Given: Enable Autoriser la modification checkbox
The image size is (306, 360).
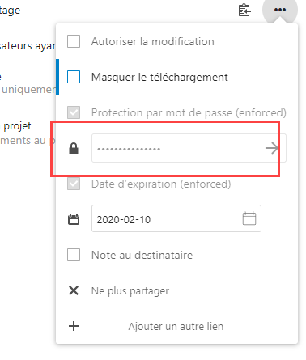Looking at the screenshot, I should pos(74,41).
